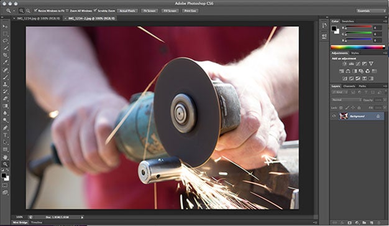Toggle lock transparent pixels in Layers panel
The width and height of the screenshot is (389, 226).
341,108
